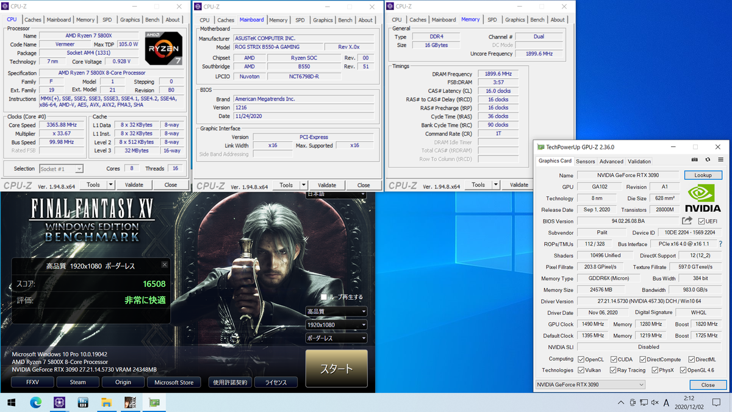
Task: Open Final Fantasy XV taskbar icon
Action: click(x=130, y=402)
